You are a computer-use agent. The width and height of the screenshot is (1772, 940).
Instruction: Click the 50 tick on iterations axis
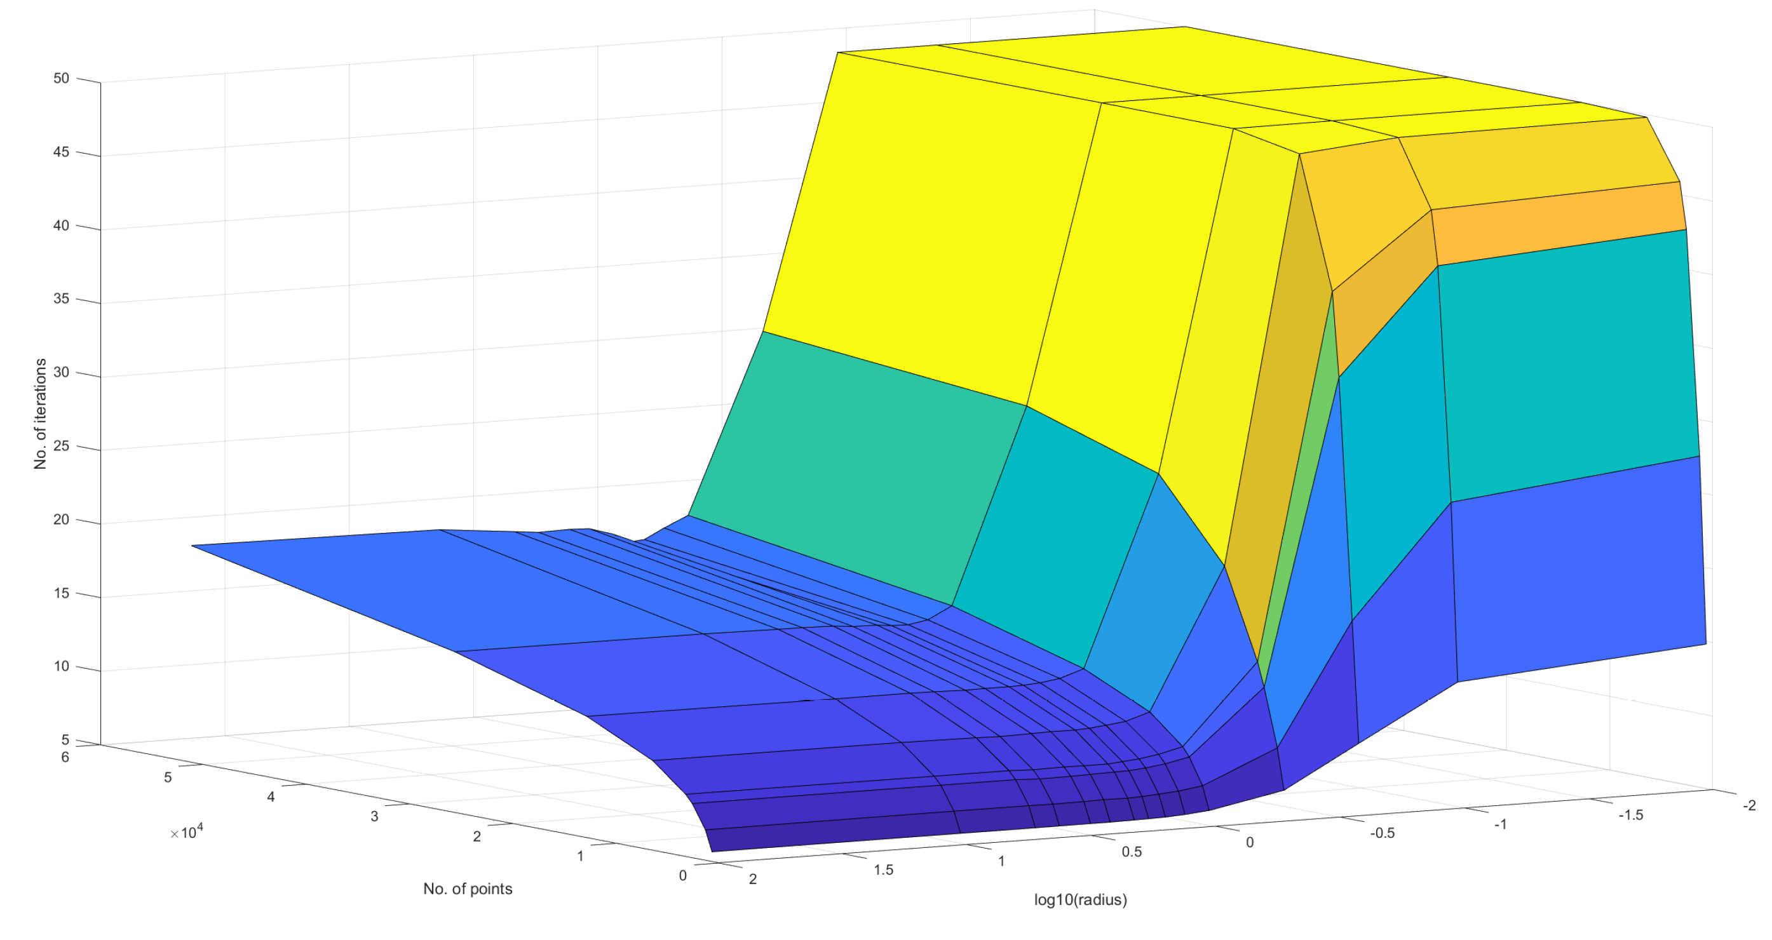pos(61,78)
